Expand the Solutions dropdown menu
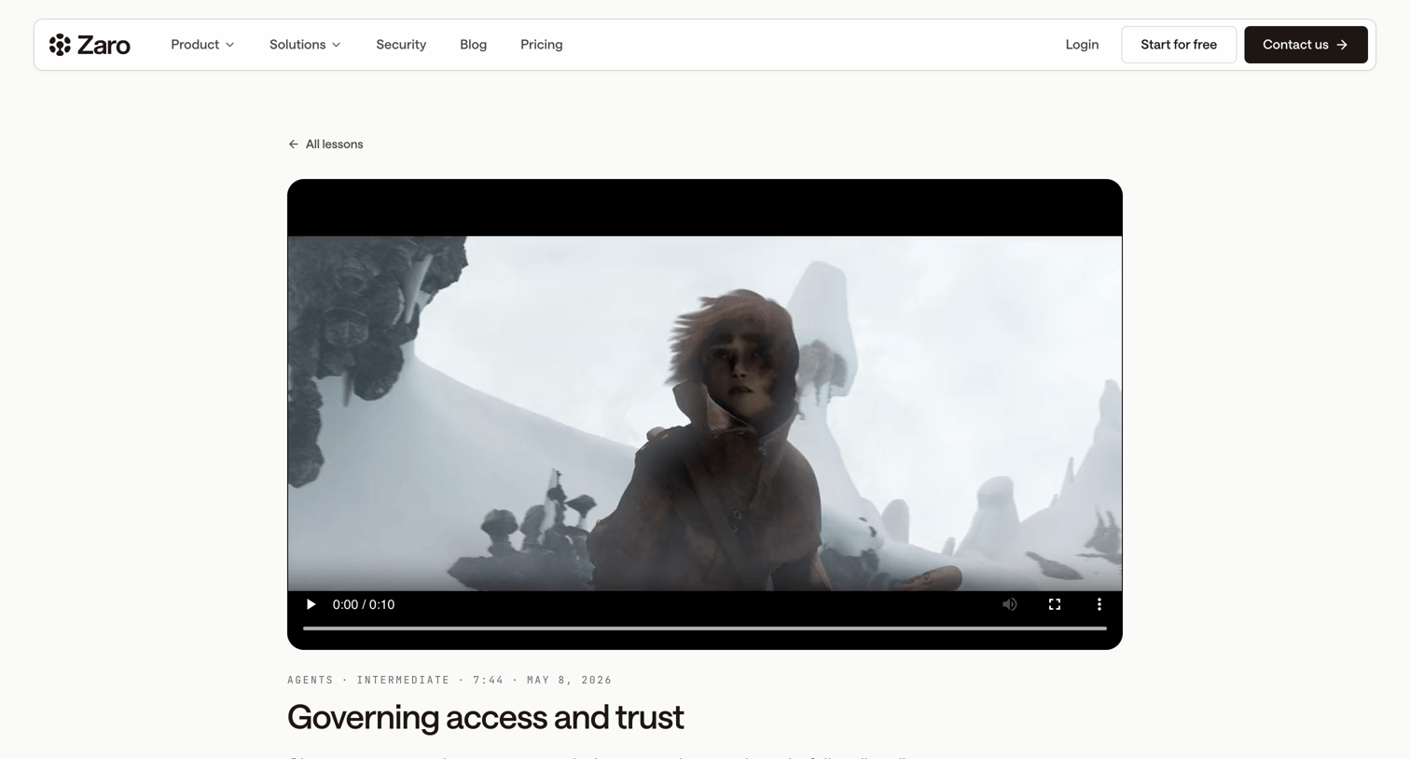This screenshot has width=1410, height=759. coord(305,45)
